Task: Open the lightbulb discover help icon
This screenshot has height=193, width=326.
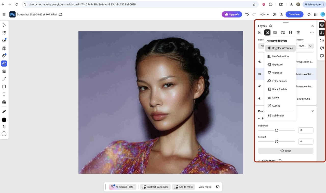Action: pyautogui.click(x=309, y=14)
